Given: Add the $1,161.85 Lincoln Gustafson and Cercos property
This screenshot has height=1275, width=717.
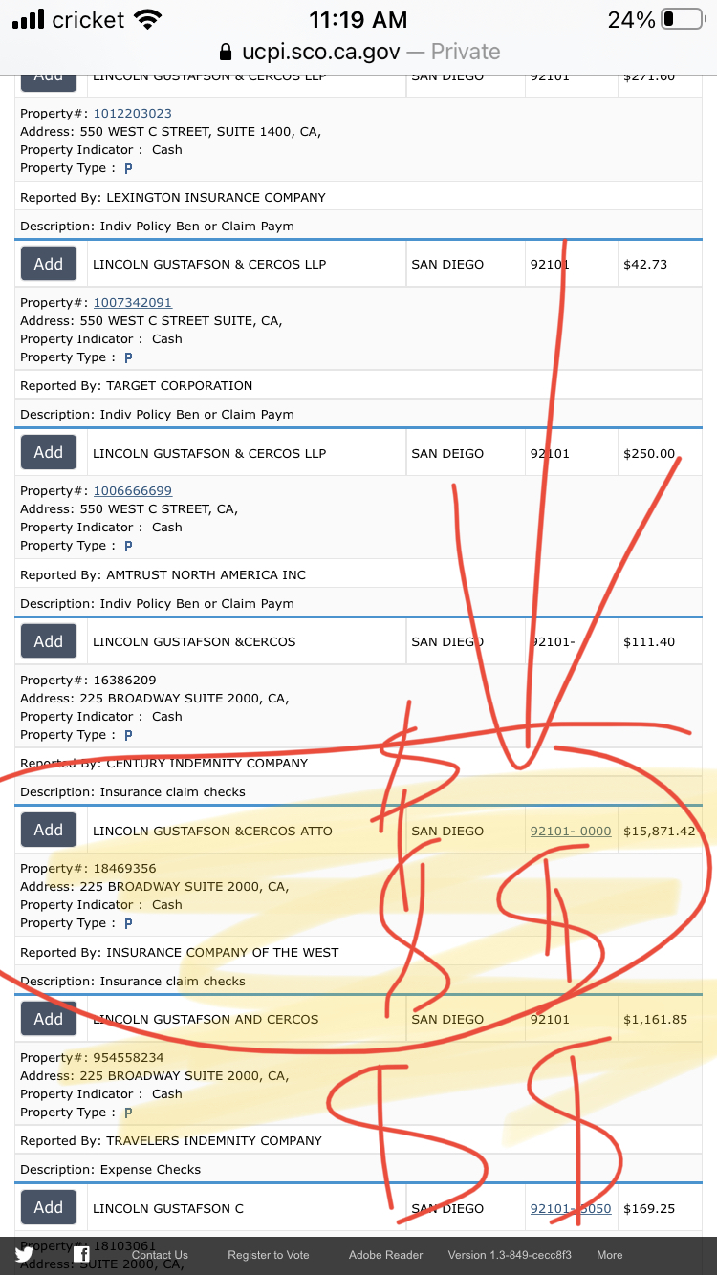Looking at the screenshot, I should [49, 1019].
